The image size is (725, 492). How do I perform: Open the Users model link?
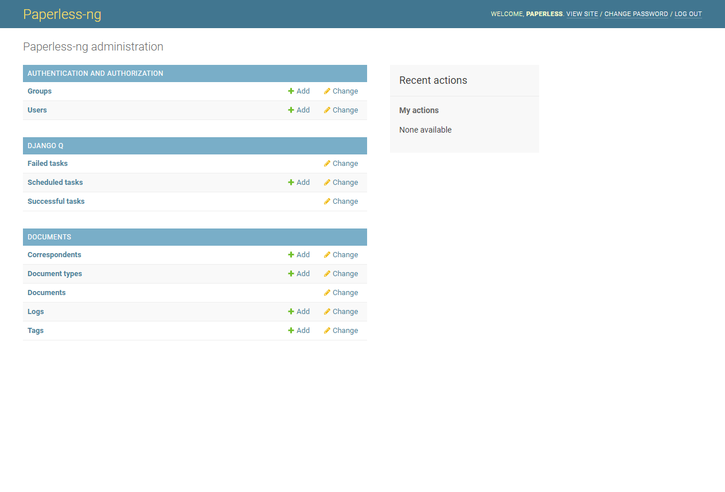(x=37, y=110)
